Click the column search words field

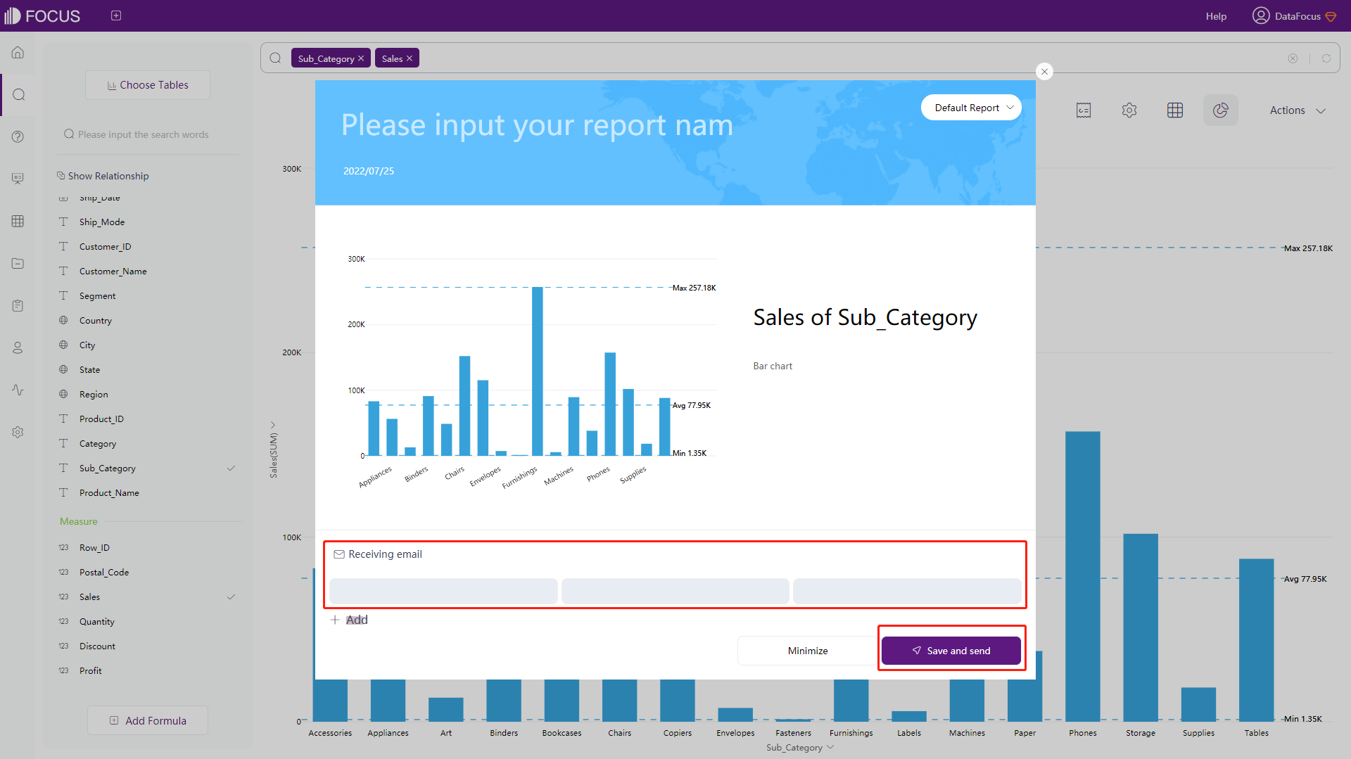click(148, 134)
